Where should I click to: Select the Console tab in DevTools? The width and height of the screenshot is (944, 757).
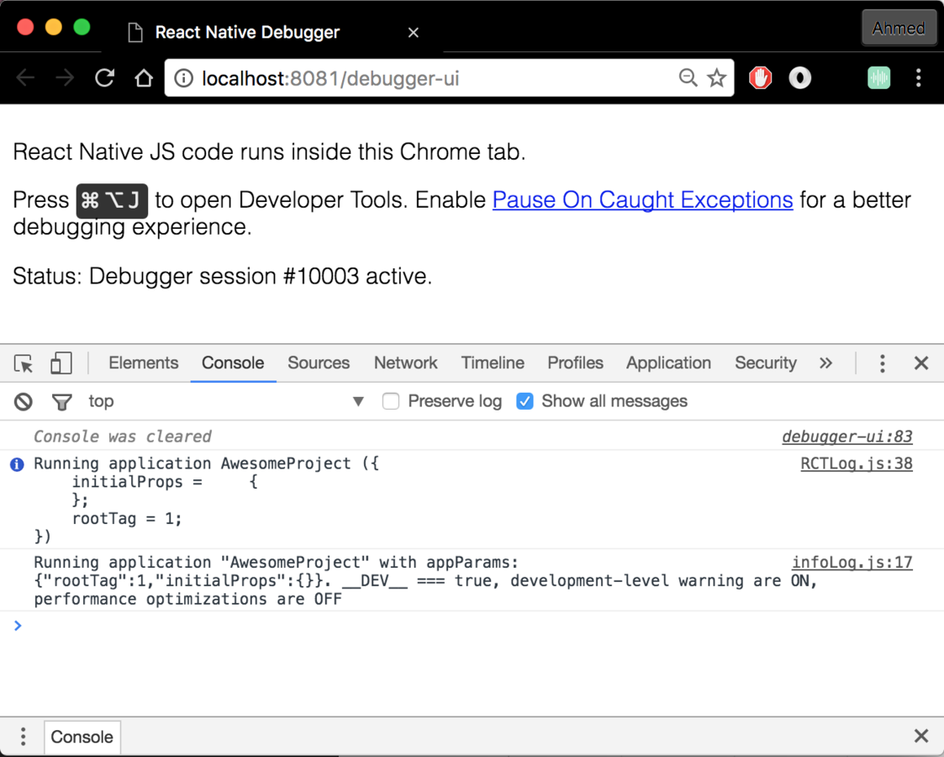click(x=233, y=363)
